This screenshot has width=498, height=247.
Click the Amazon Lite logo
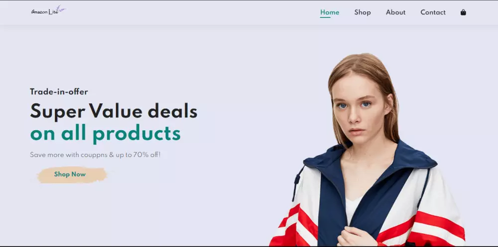click(x=49, y=10)
